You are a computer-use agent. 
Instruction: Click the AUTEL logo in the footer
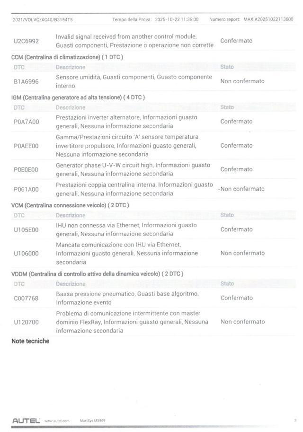pyautogui.click(x=26, y=420)
